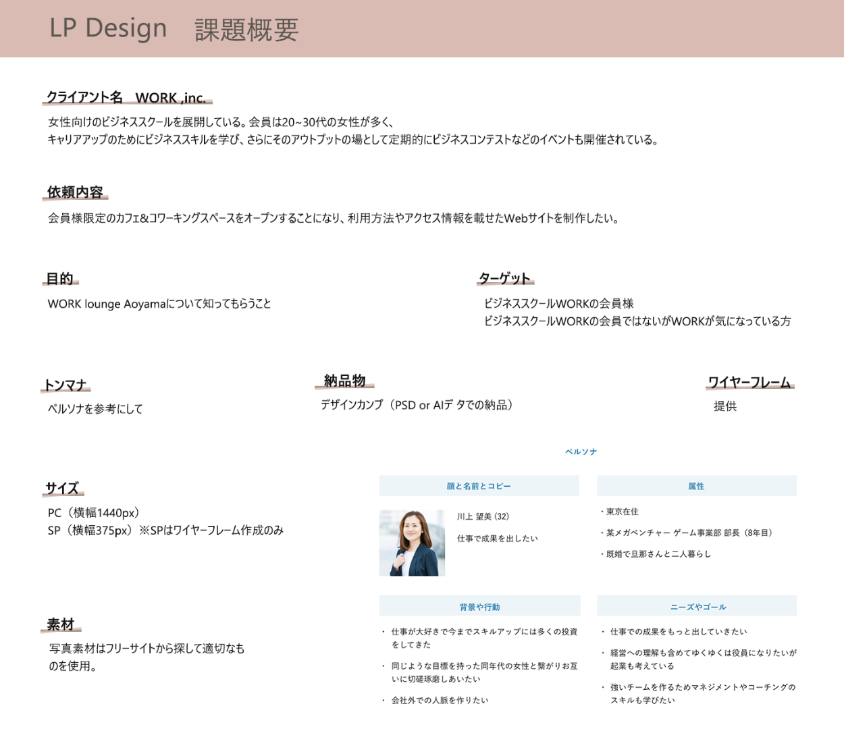
Task: Click the LP Design 課題概要 page title
Action: 174,29
